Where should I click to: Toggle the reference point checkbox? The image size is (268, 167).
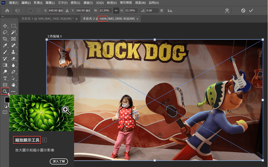(x=31, y=10)
